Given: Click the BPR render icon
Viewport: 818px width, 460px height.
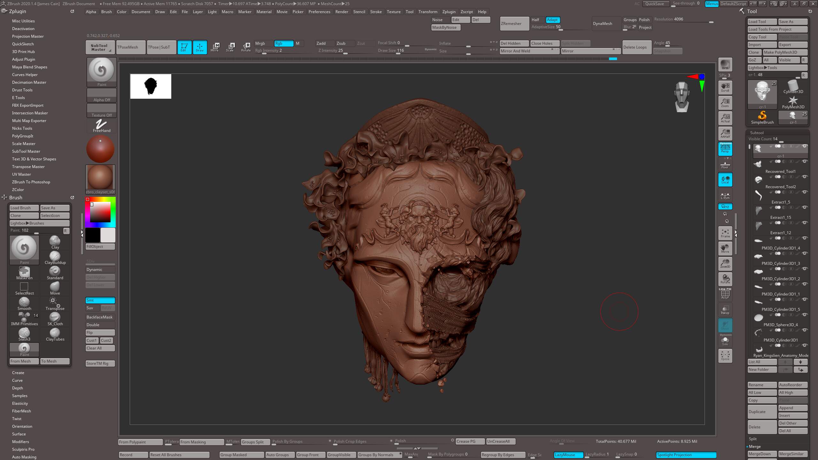Looking at the screenshot, I should click(x=725, y=64).
